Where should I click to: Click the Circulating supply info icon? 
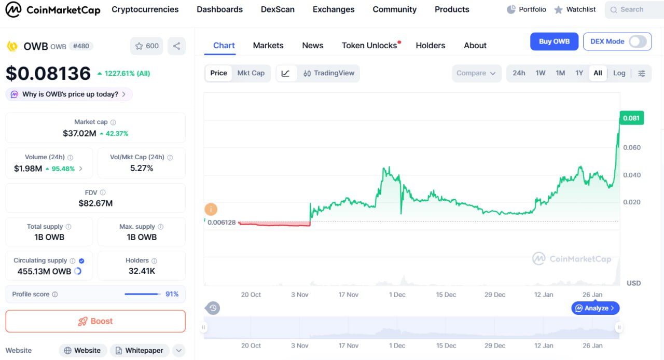pos(72,261)
